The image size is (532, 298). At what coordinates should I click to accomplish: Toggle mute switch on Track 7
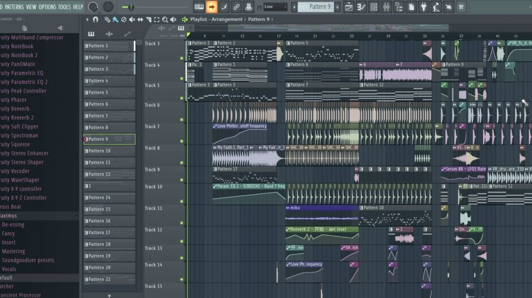pyautogui.click(x=182, y=141)
